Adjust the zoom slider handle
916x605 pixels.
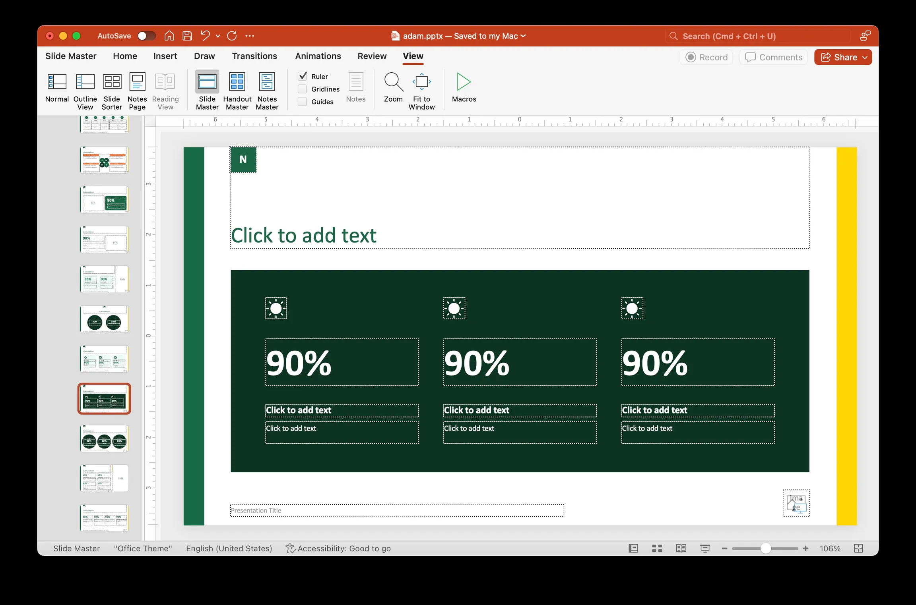[766, 549]
